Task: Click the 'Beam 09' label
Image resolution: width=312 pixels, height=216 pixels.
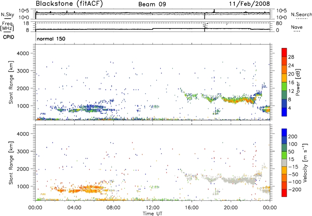Action: tap(152, 4)
